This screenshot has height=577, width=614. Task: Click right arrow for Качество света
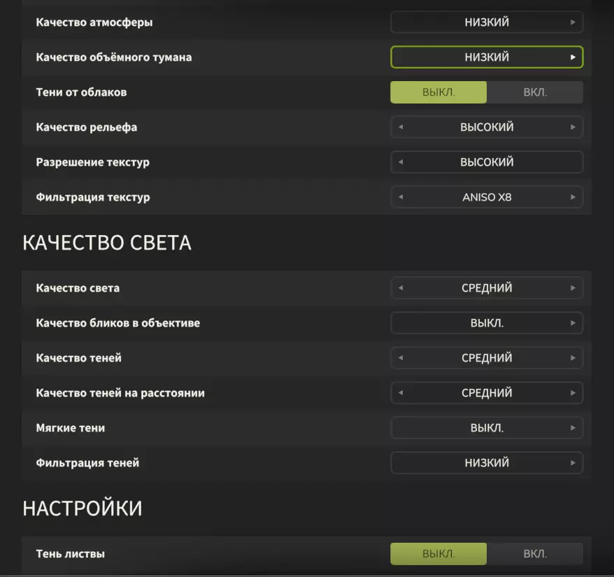point(573,288)
